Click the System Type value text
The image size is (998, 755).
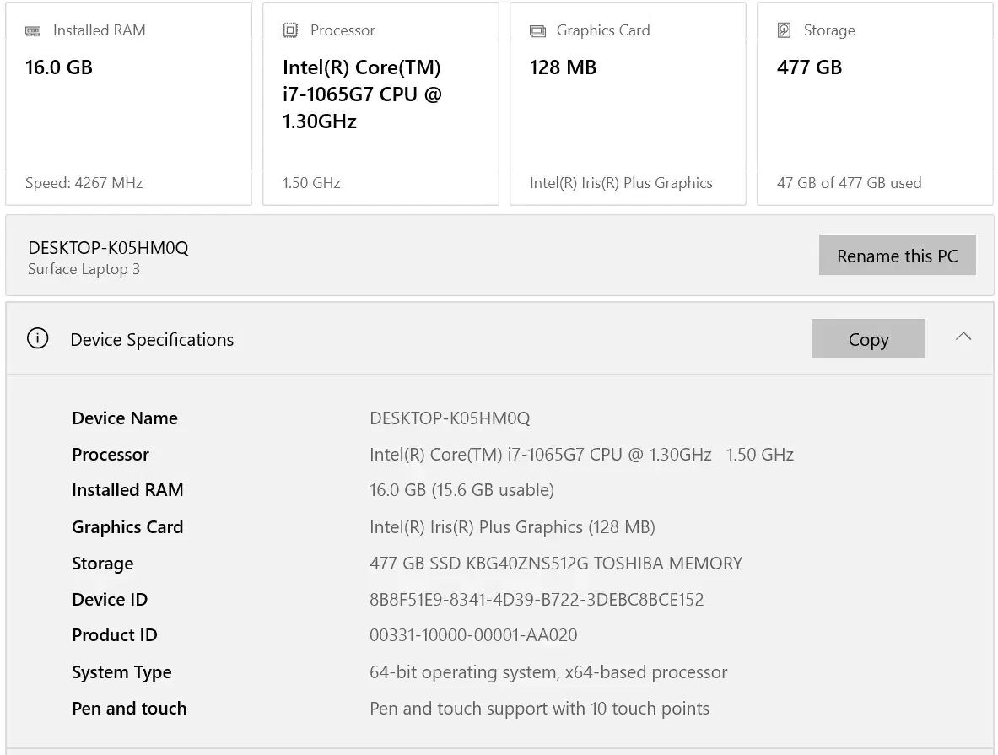548,672
